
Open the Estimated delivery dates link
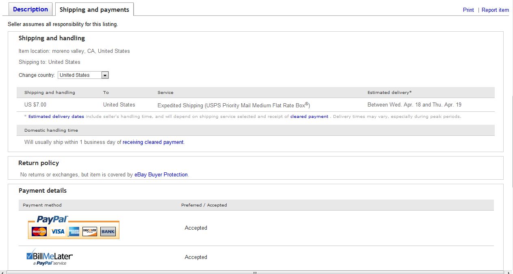pos(56,116)
